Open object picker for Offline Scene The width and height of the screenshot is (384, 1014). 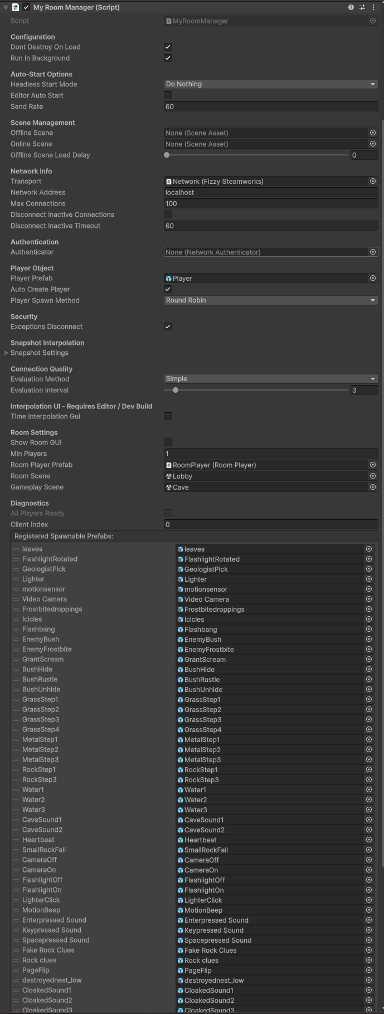[x=373, y=133]
